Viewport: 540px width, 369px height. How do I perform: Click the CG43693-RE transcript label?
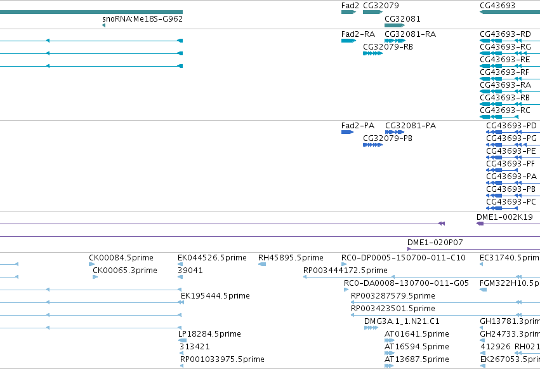[505, 60]
